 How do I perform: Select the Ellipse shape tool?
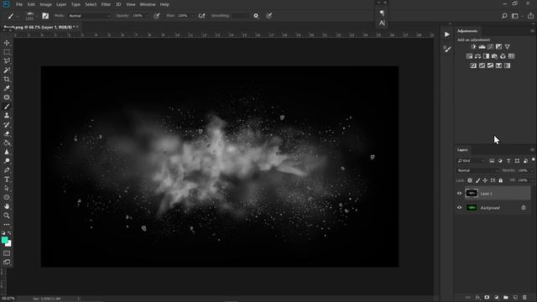(7, 197)
